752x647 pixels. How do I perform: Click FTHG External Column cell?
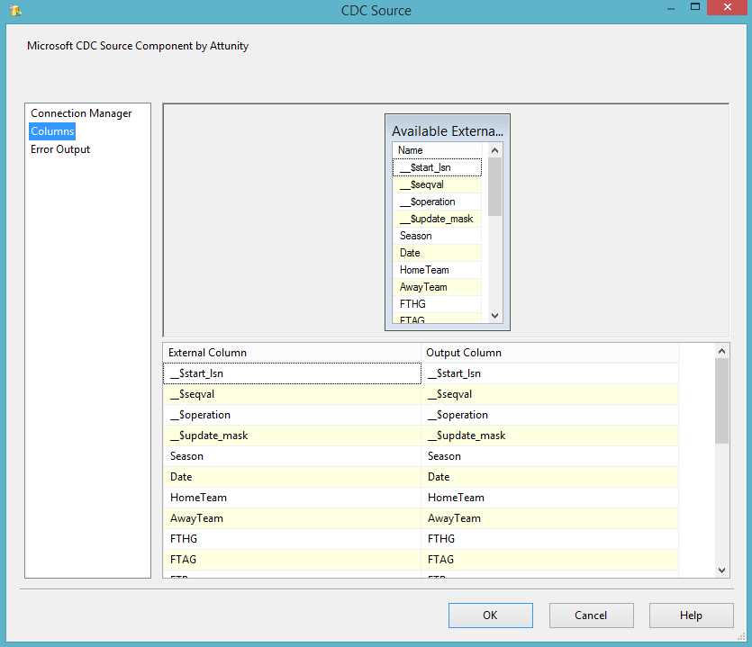click(x=292, y=539)
